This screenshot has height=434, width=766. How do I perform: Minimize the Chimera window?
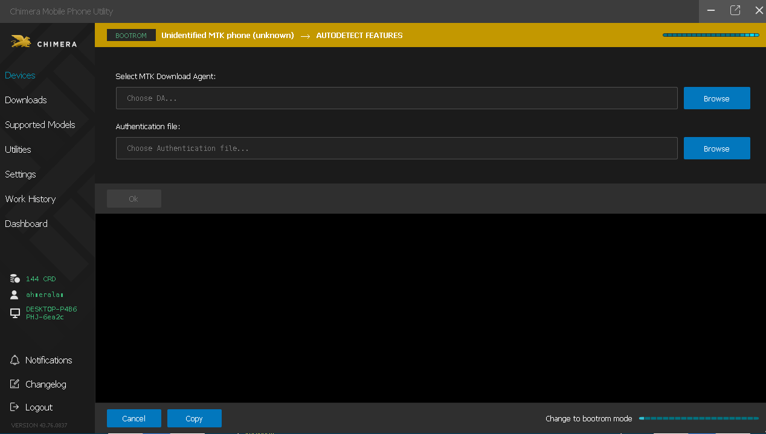click(712, 11)
